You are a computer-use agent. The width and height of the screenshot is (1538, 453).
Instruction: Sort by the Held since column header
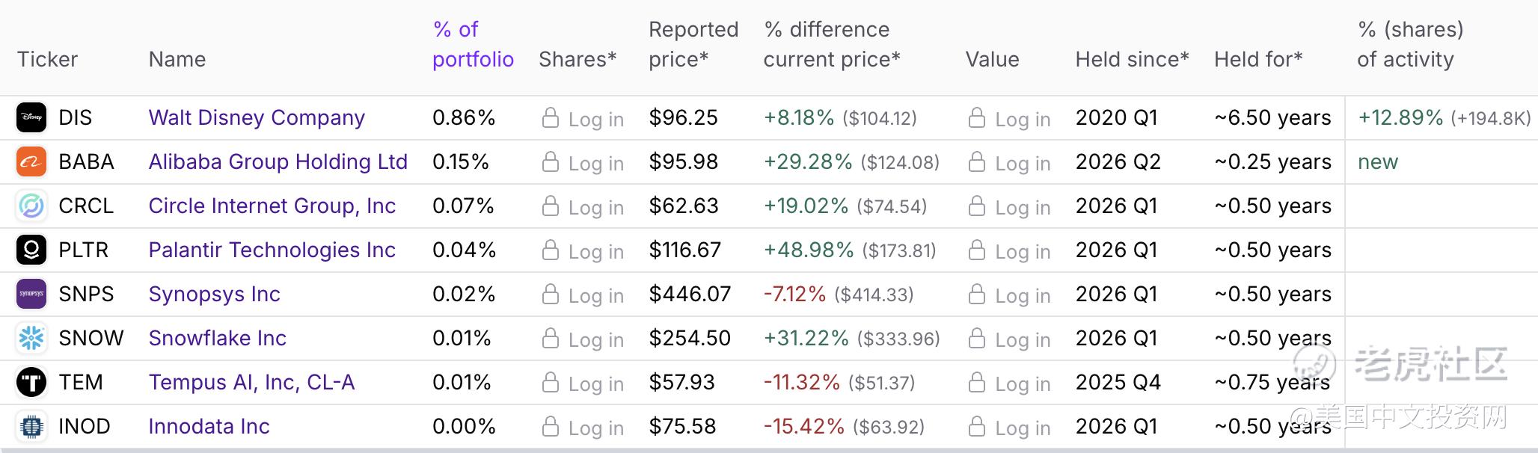point(1132,59)
